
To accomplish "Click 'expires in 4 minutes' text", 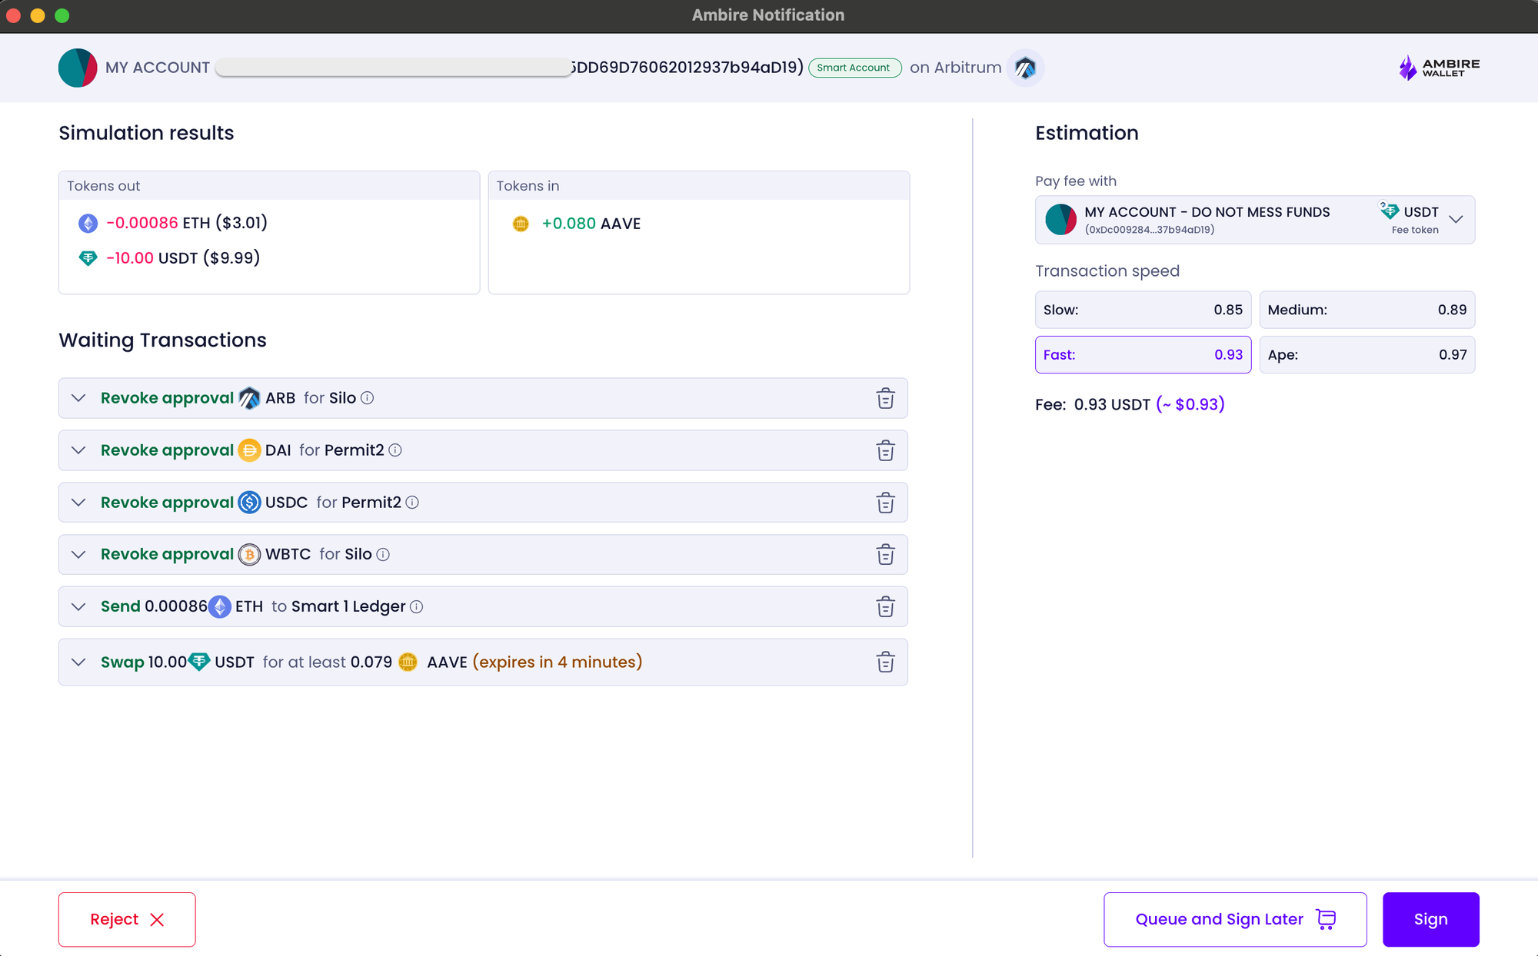I will click(558, 662).
